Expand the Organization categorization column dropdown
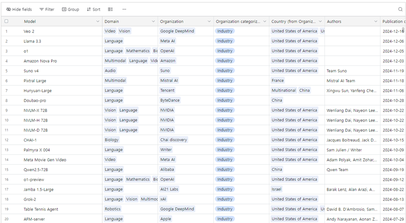Screen dimensions: 406x223 click(x=265, y=22)
